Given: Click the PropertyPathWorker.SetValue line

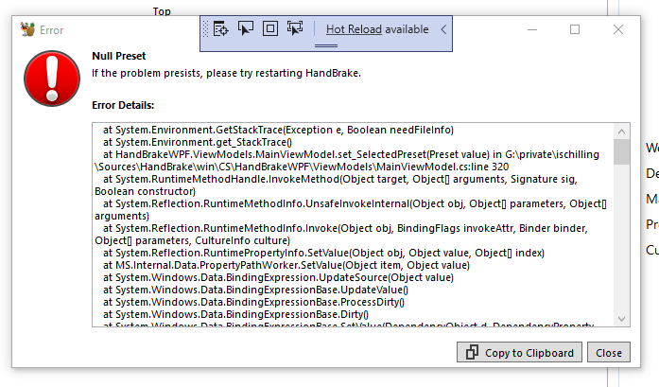Looking at the screenshot, I should 286,265.
